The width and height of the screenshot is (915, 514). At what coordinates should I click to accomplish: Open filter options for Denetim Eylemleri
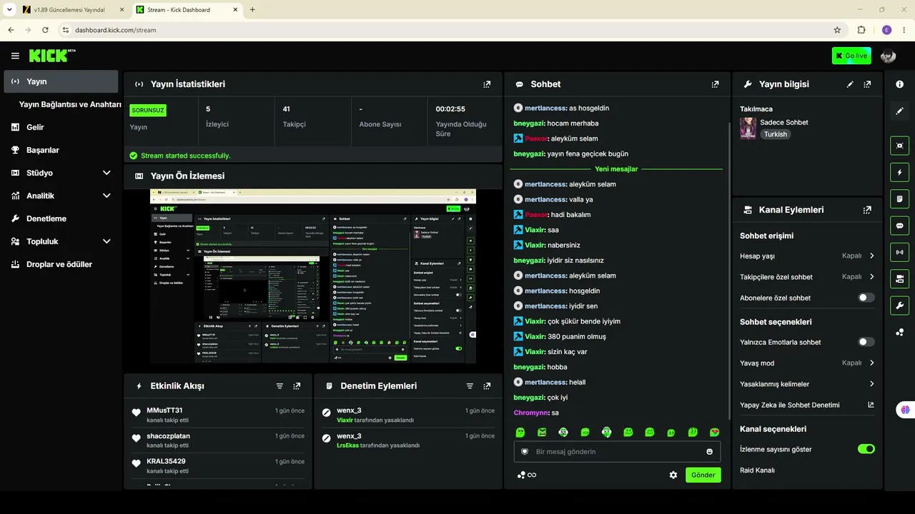click(470, 386)
